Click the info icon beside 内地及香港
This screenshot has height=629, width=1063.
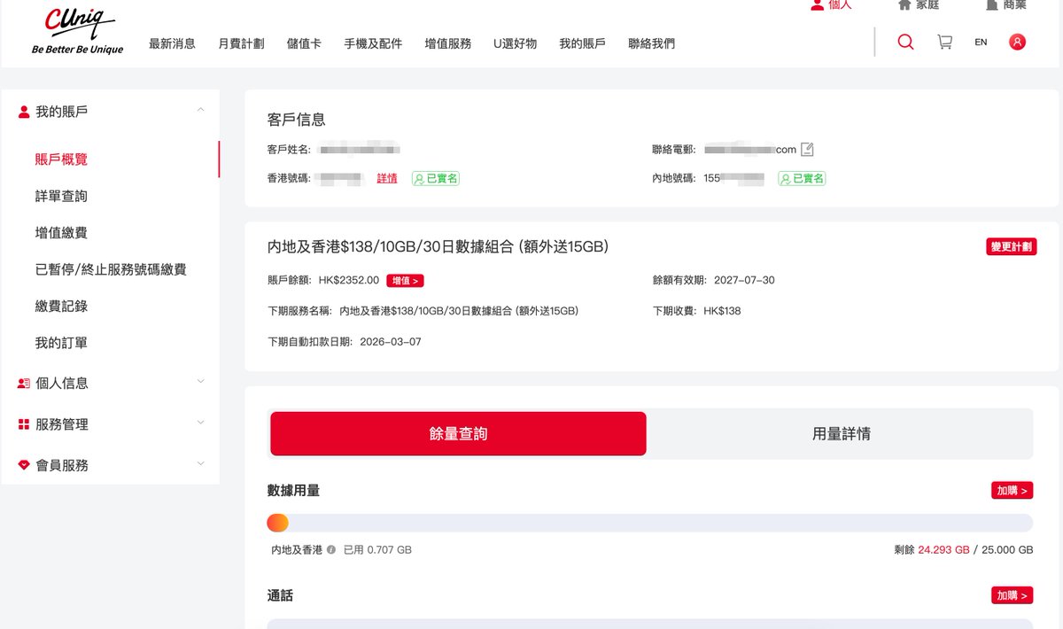(331, 549)
